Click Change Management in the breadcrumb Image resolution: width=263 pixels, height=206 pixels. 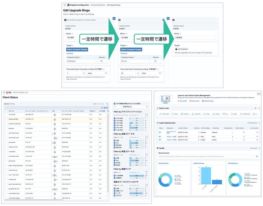click(x=98, y=5)
